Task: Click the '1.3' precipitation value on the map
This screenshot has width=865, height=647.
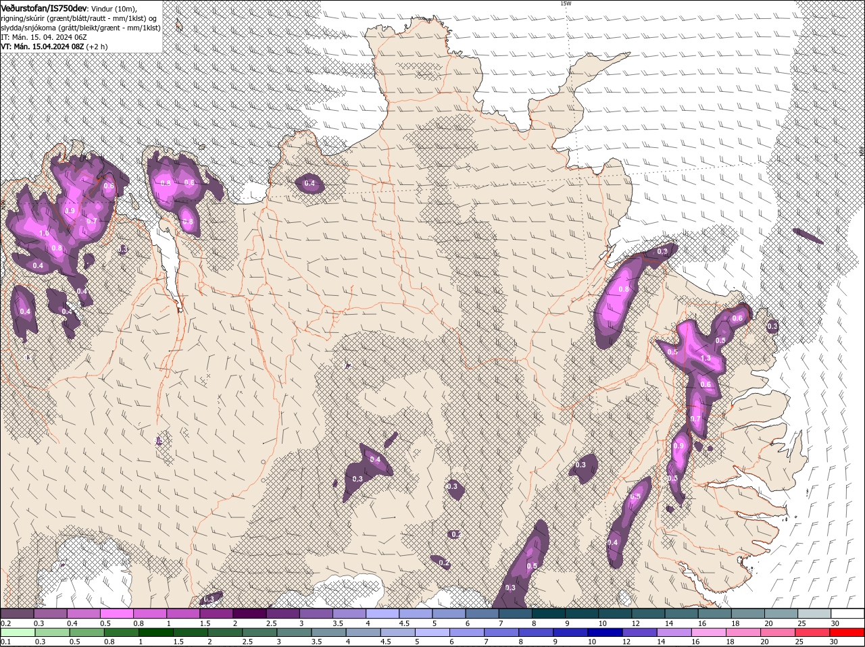Action: [x=706, y=359]
